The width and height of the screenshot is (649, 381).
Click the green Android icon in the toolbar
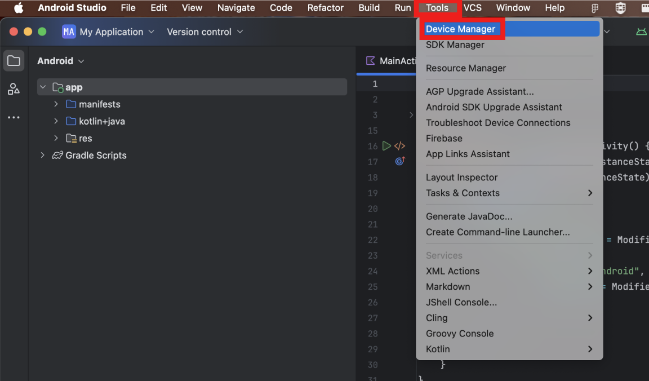pyautogui.click(x=641, y=32)
